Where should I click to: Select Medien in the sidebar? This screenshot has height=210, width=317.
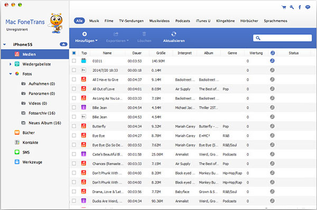(35, 54)
